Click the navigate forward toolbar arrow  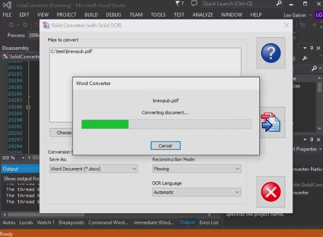tap(25, 25)
